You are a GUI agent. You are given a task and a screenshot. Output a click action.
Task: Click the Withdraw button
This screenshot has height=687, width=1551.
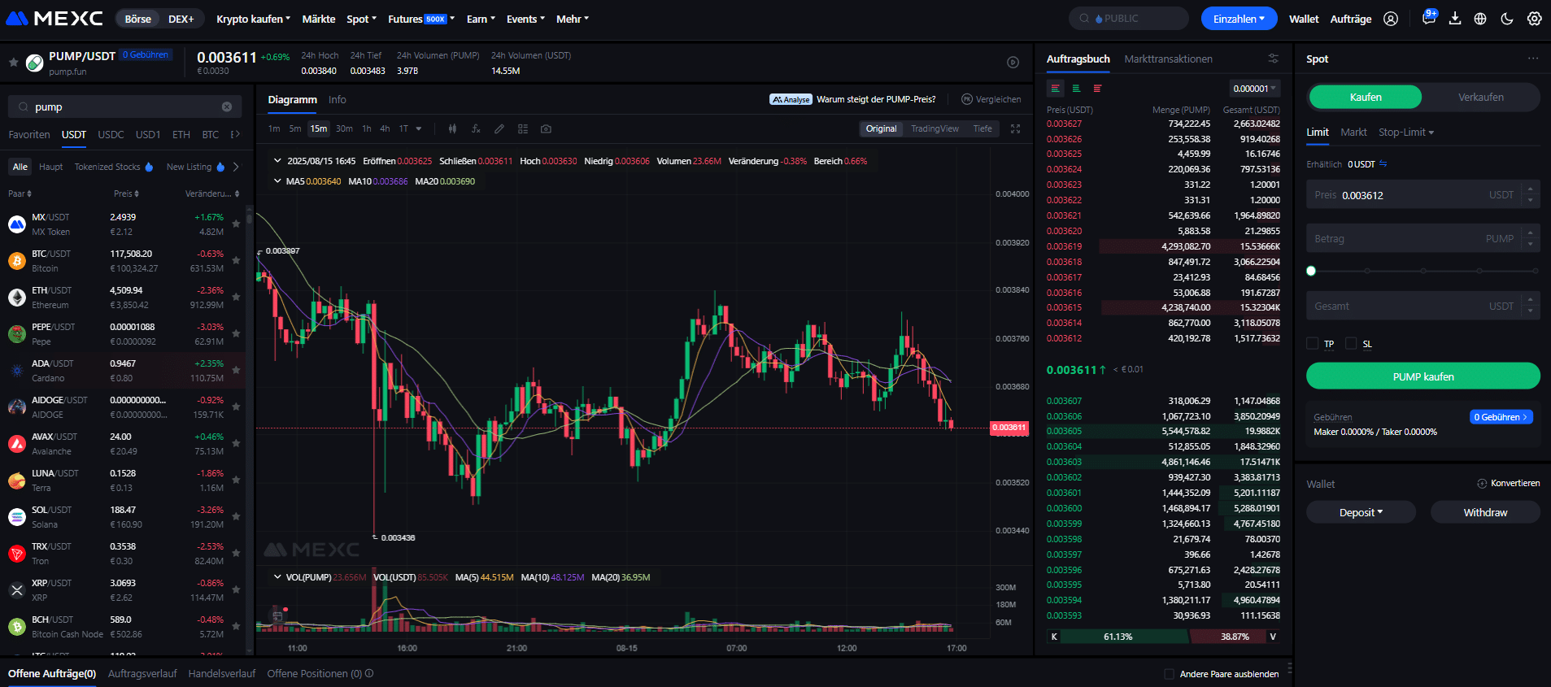click(1485, 512)
